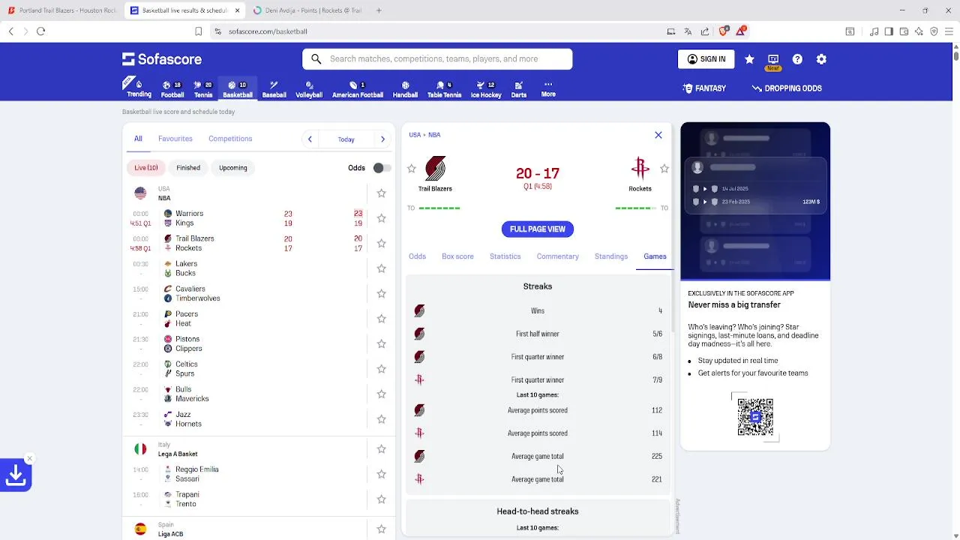Go to the previous day
960x540 pixels.
point(310,139)
